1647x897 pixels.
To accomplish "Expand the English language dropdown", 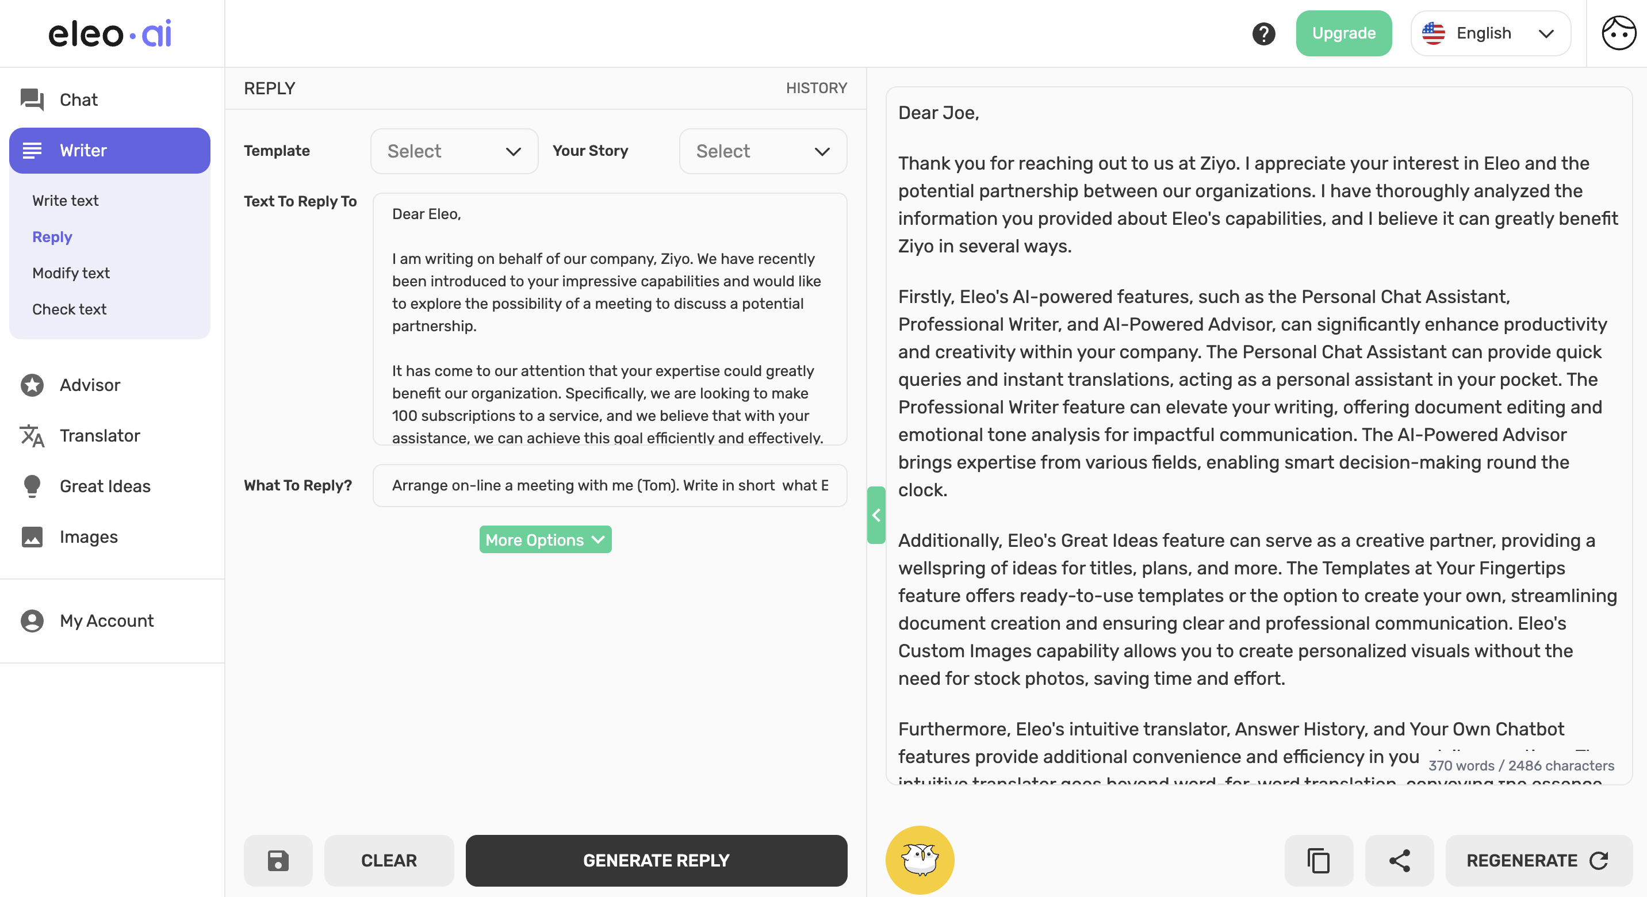I will coord(1491,33).
